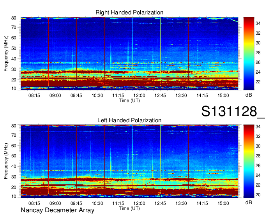
Task: Click 32 dB label on right-handed color bar
Action: coord(258,33)
